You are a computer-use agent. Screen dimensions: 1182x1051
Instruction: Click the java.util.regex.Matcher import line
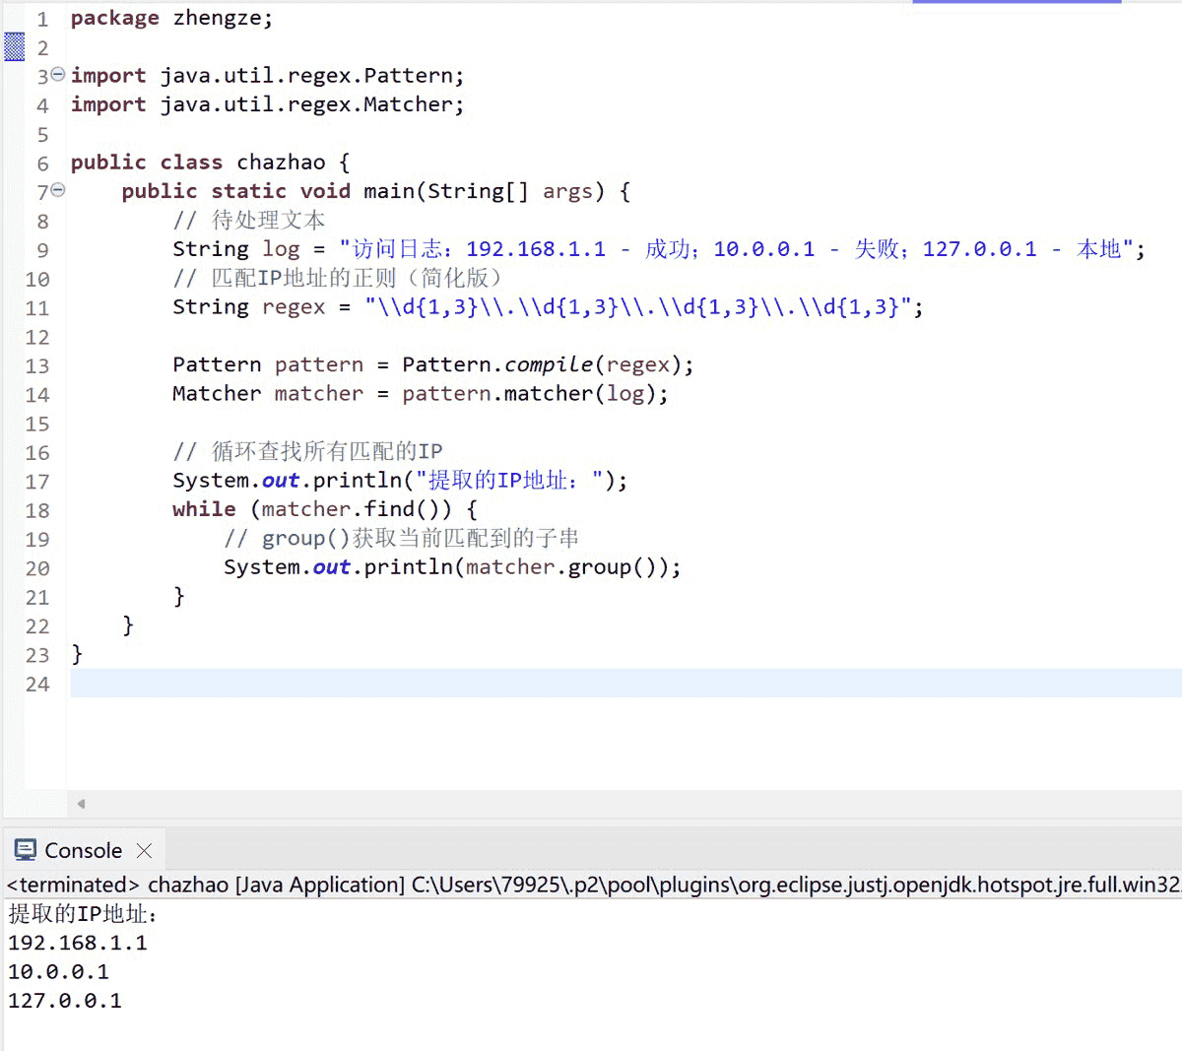[267, 104]
